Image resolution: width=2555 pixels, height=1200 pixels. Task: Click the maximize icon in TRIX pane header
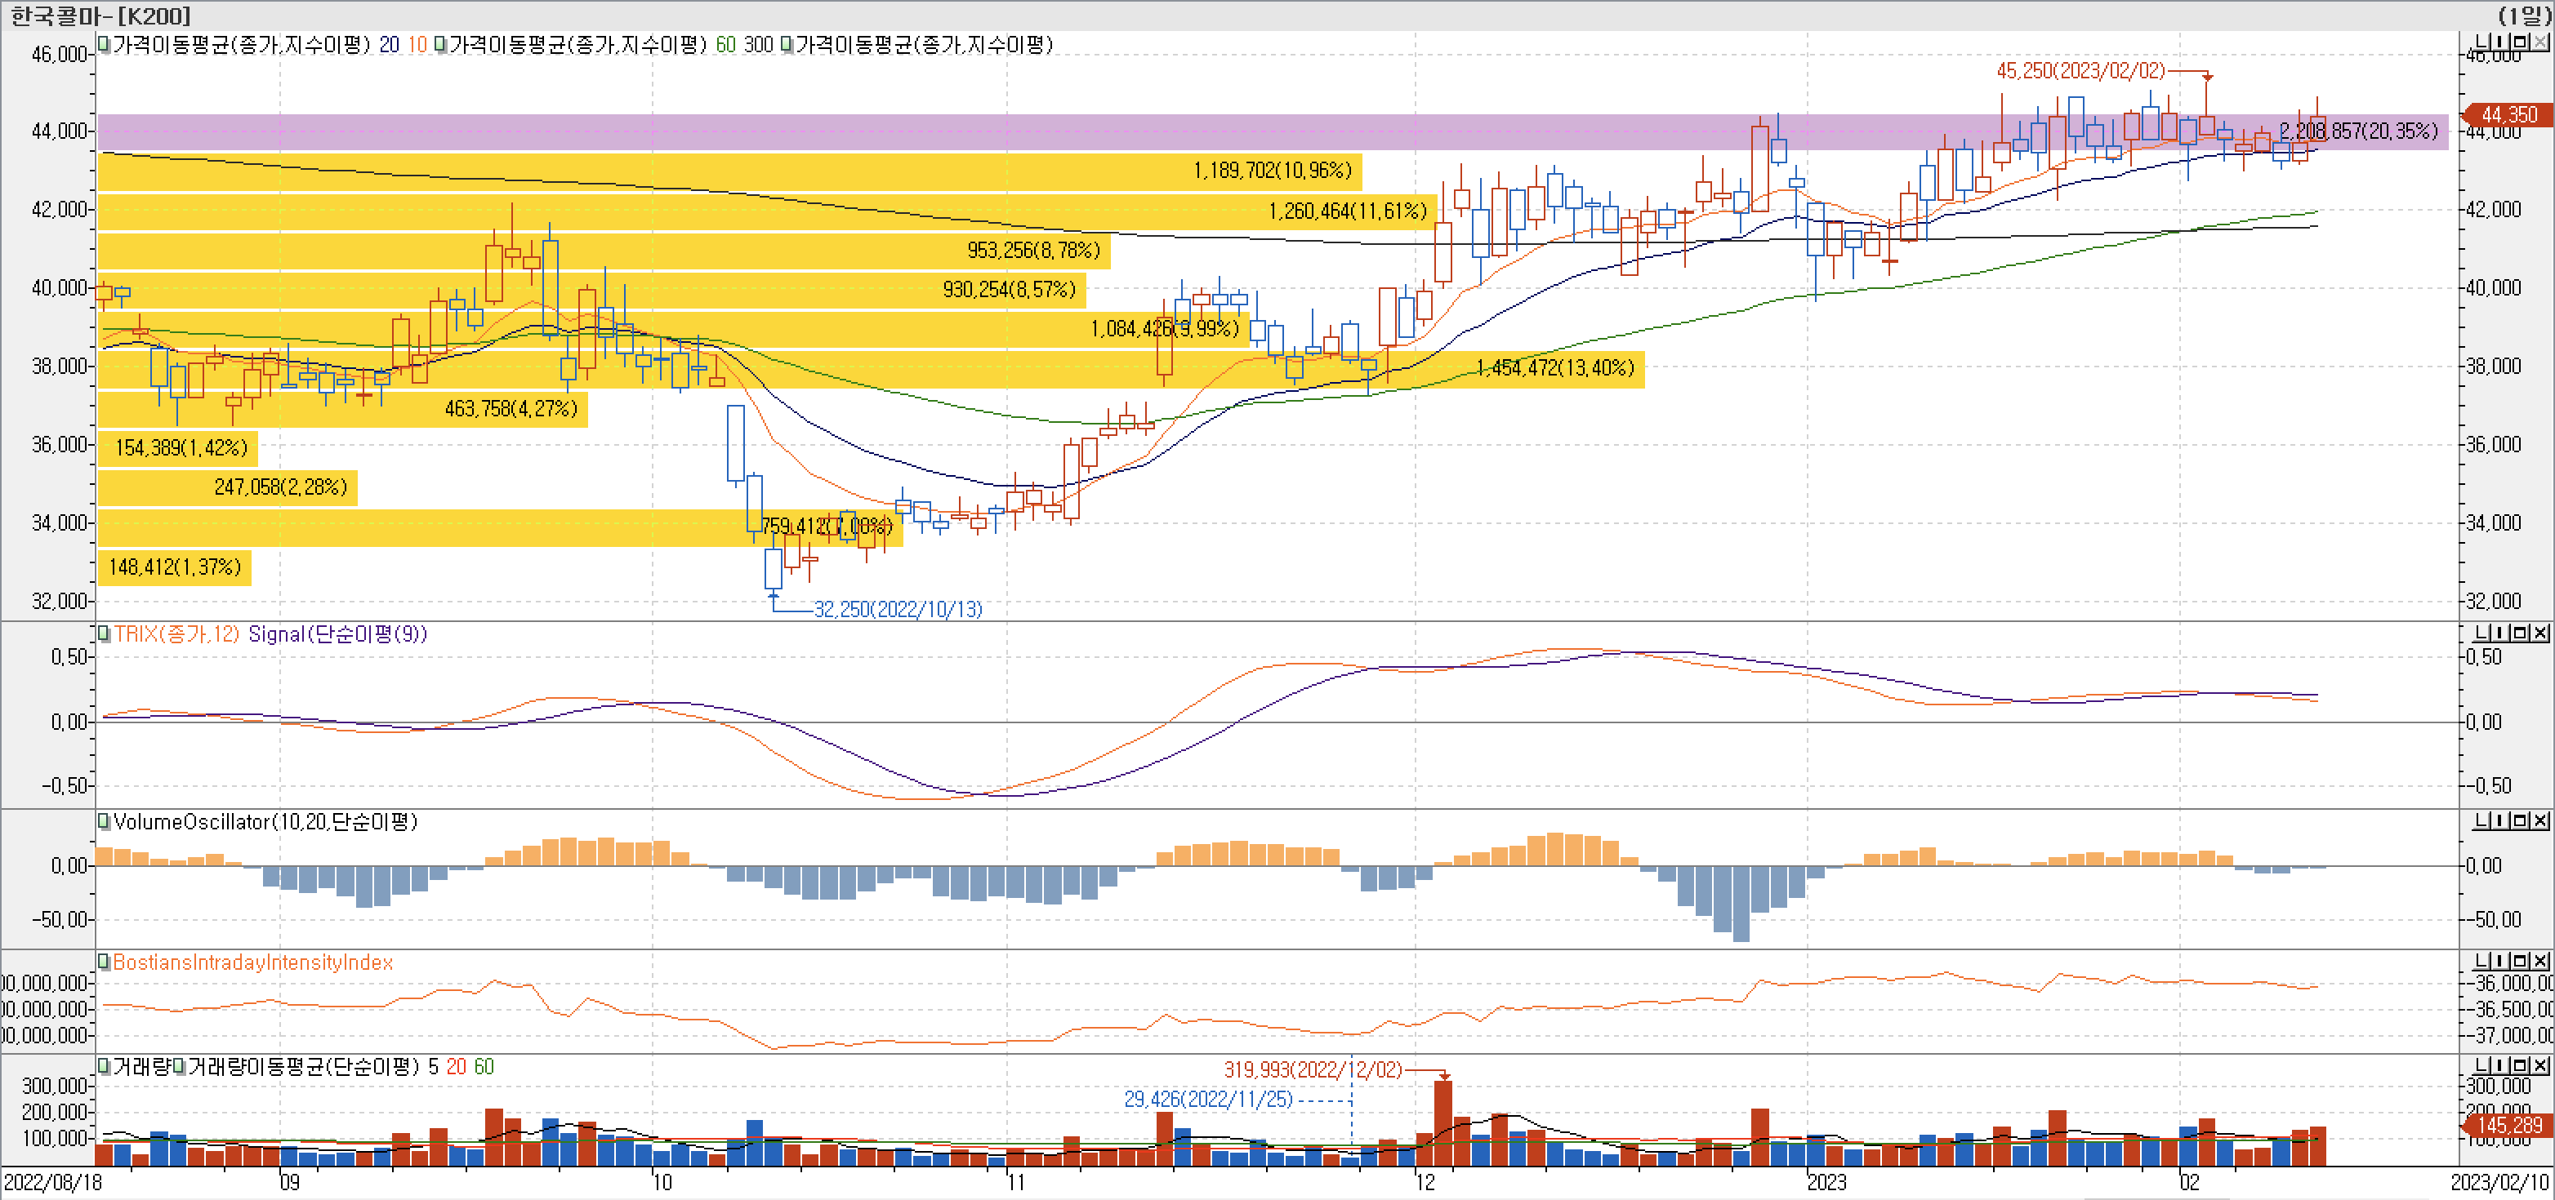click(x=2521, y=633)
